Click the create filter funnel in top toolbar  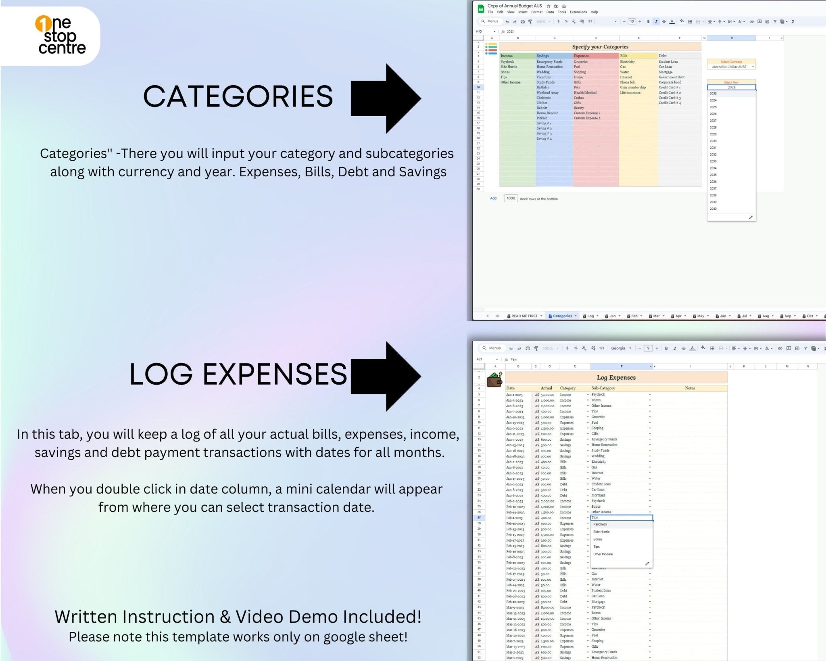pos(775,22)
